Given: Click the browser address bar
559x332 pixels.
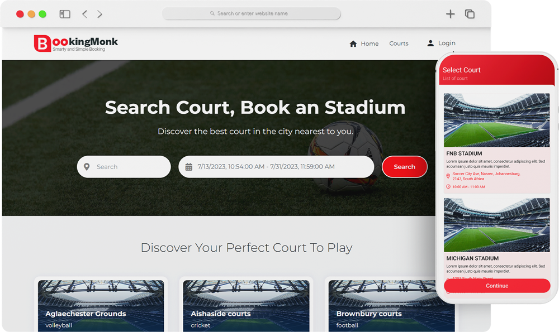Looking at the screenshot, I should pos(252,13).
